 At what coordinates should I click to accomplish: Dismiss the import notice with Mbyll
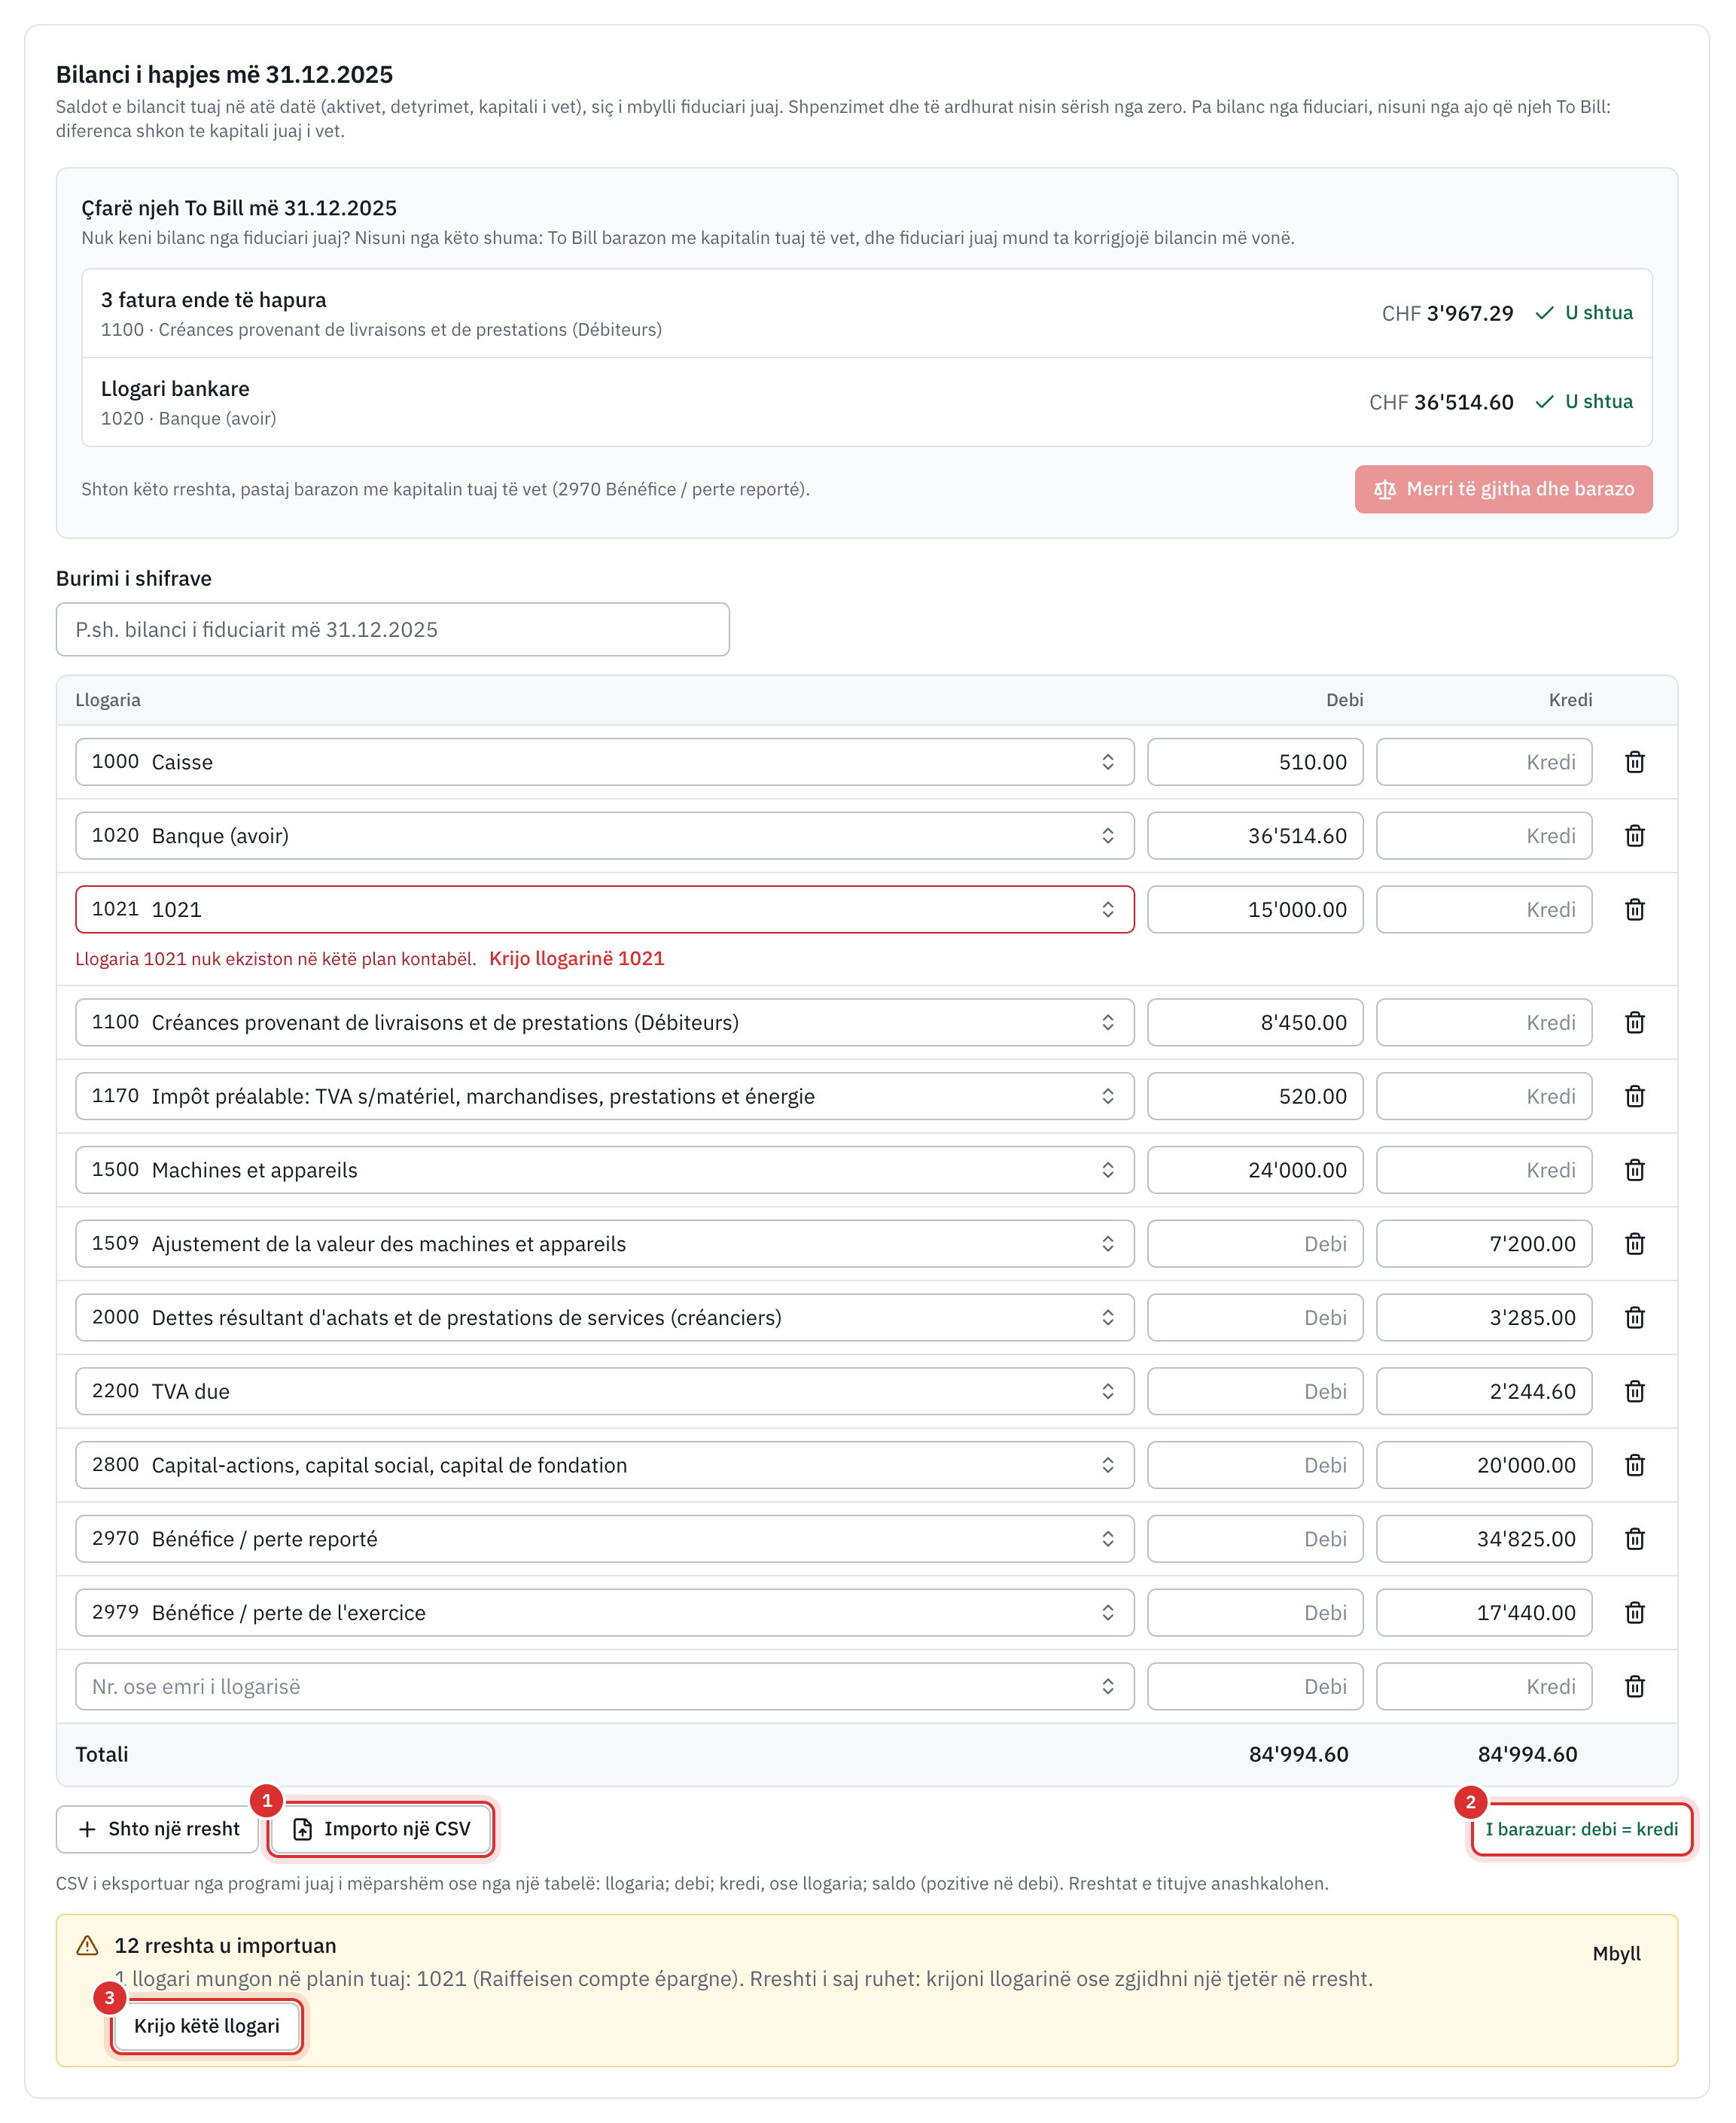tap(1616, 1954)
